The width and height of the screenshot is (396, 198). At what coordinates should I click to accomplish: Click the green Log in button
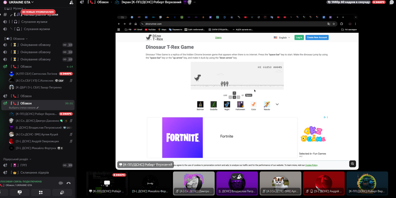[x=299, y=37]
